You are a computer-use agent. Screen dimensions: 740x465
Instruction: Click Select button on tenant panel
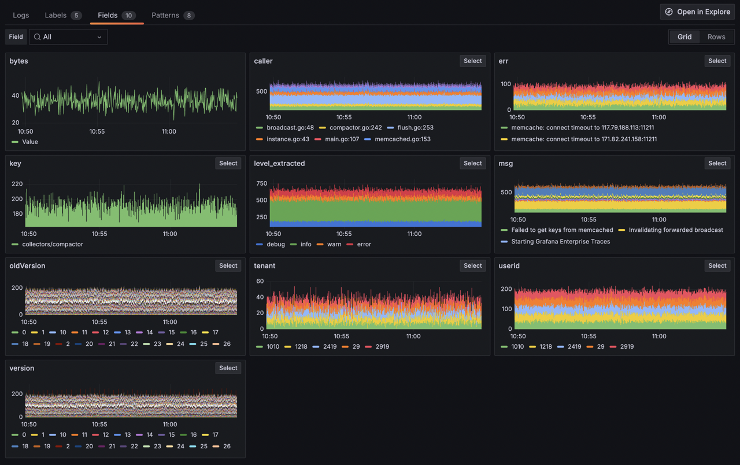(472, 265)
